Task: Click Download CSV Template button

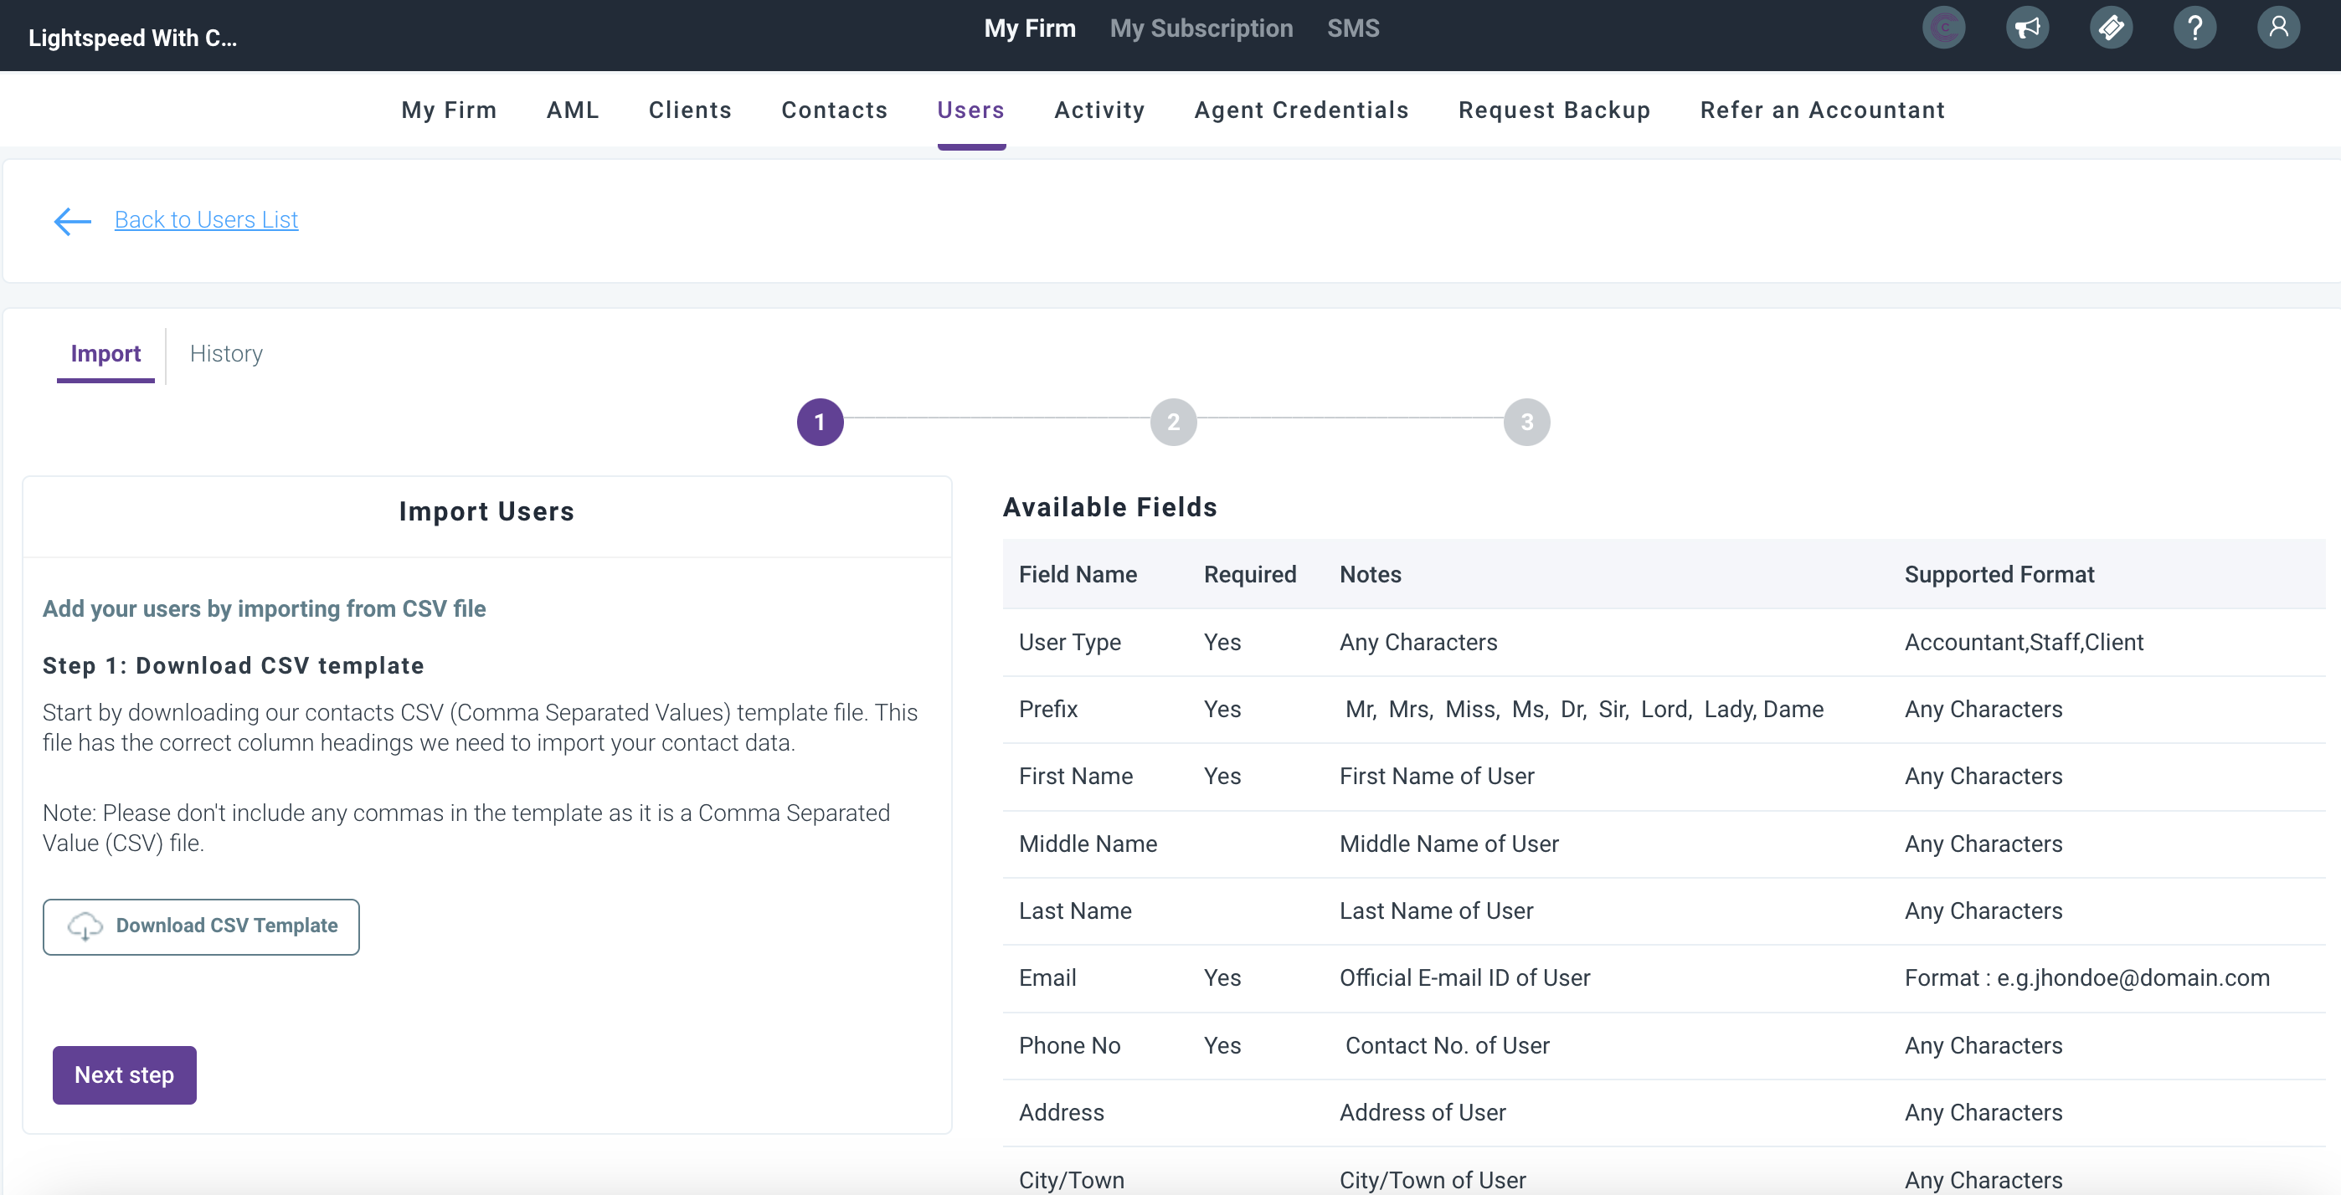Action: click(x=201, y=926)
